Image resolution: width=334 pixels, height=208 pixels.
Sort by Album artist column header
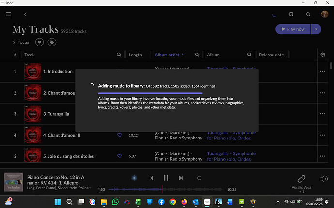tap(167, 55)
